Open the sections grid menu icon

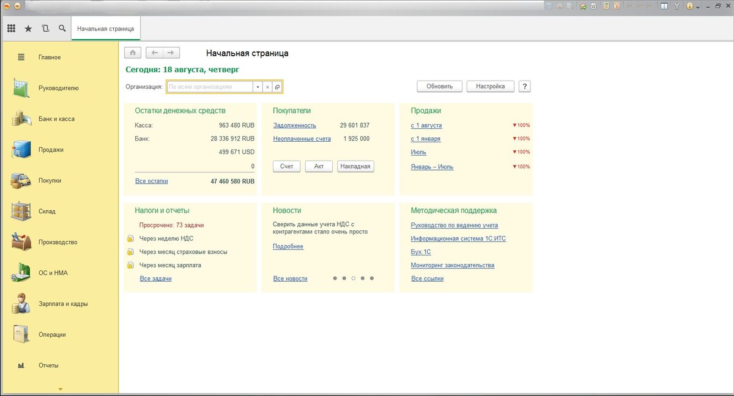pos(11,28)
